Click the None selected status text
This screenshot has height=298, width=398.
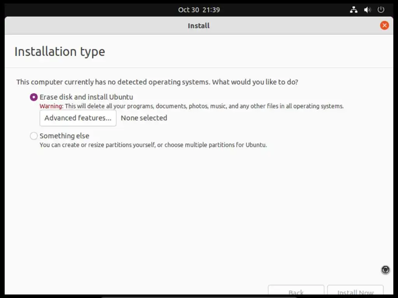144,118
